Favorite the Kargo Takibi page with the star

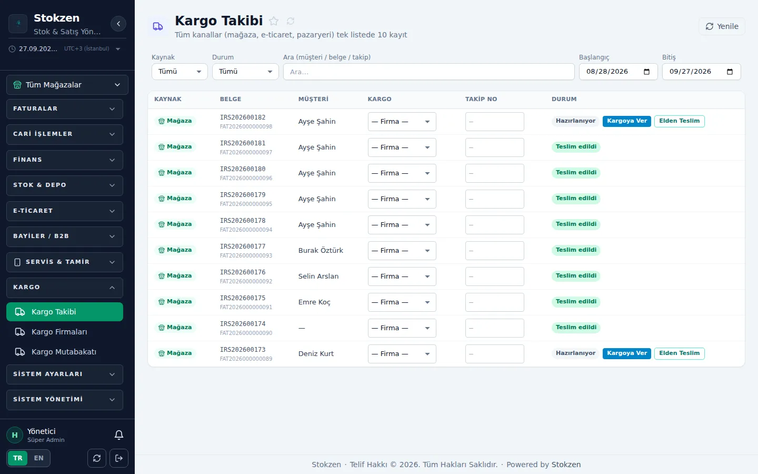[x=274, y=21]
